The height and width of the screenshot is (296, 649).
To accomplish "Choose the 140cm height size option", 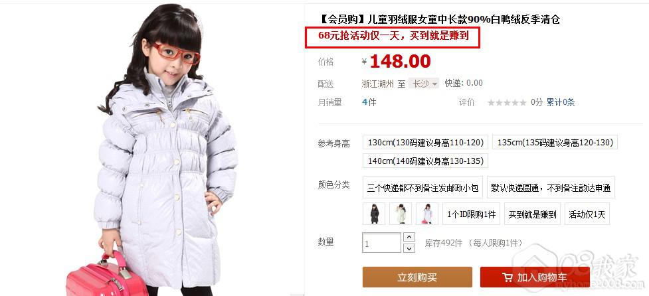I will tap(426, 161).
